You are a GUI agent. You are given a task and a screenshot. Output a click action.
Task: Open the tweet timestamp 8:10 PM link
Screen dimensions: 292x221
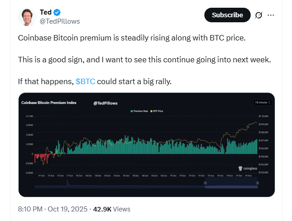tap(29, 209)
